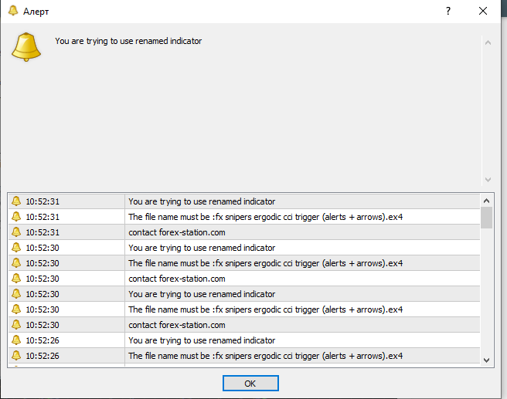
Task: Click the top pane renamed indicator message text
Action: (128, 41)
